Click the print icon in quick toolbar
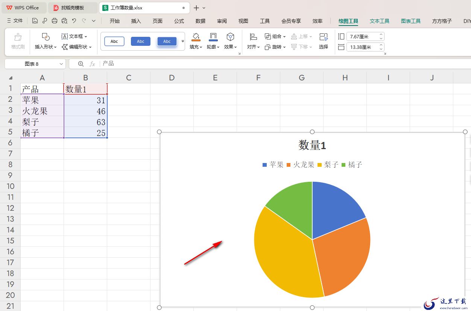 (55, 21)
